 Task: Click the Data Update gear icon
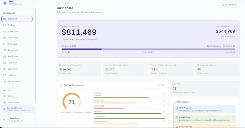tap(5, 102)
